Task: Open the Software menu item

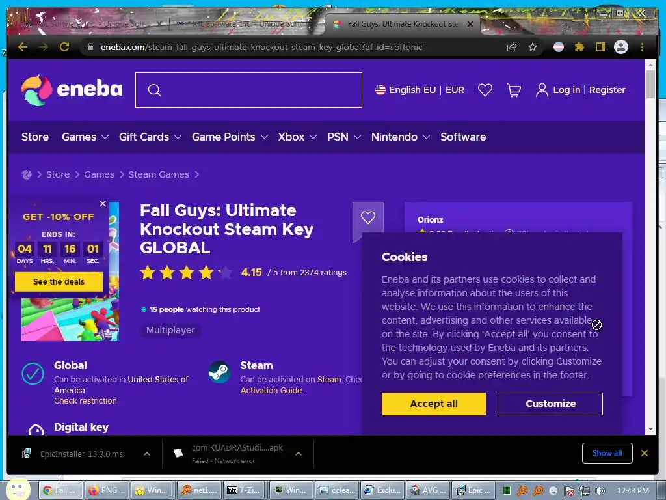Action: pyautogui.click(x=463, y=137)
